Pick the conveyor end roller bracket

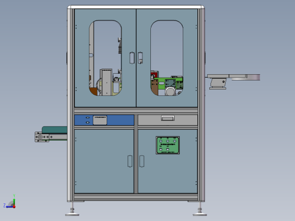point(42,137)
